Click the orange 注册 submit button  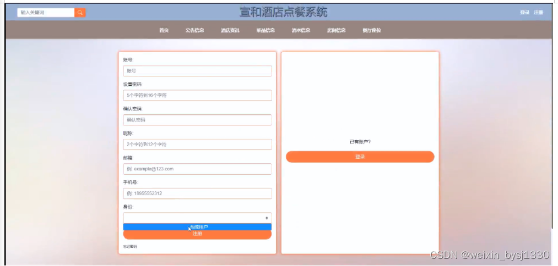coord(197,235)
